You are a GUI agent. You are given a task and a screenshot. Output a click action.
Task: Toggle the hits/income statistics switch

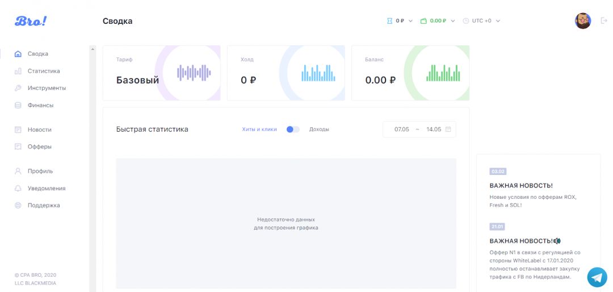293,130
